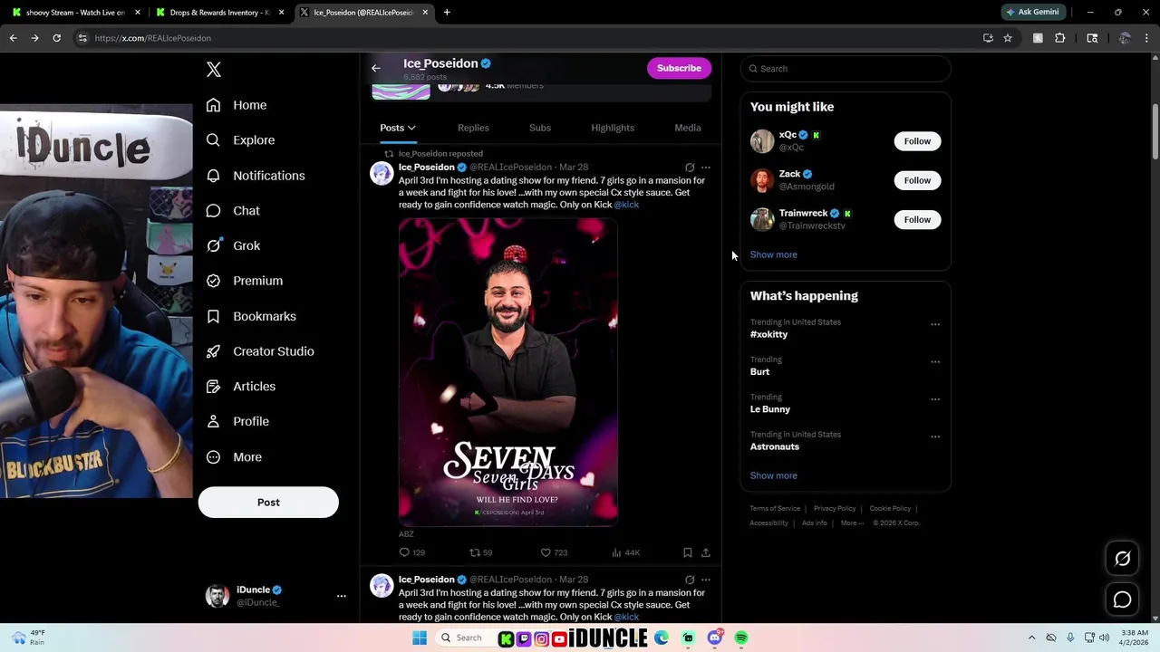Screen dimensions: 1160x652
Task: Share the first post
Action: pos(706,552)
